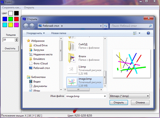Open the Сохранить как menu item
Viewport: 160px width, 118px height.
[x=11, y=7]
